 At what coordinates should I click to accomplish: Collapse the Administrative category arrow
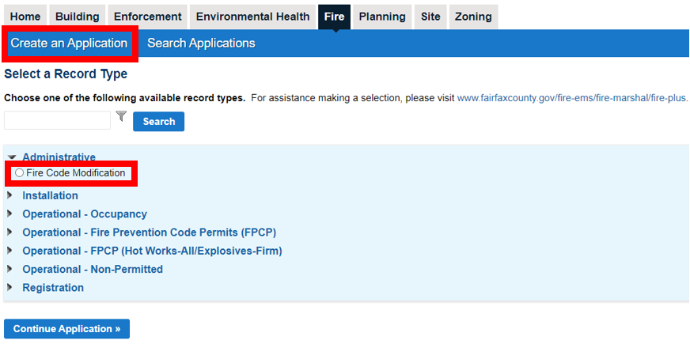11,157
